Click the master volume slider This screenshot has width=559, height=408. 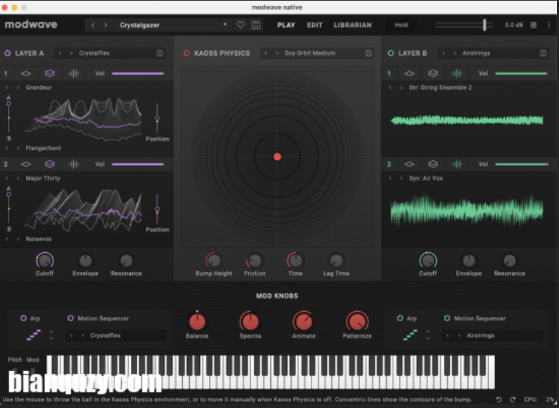464,25
